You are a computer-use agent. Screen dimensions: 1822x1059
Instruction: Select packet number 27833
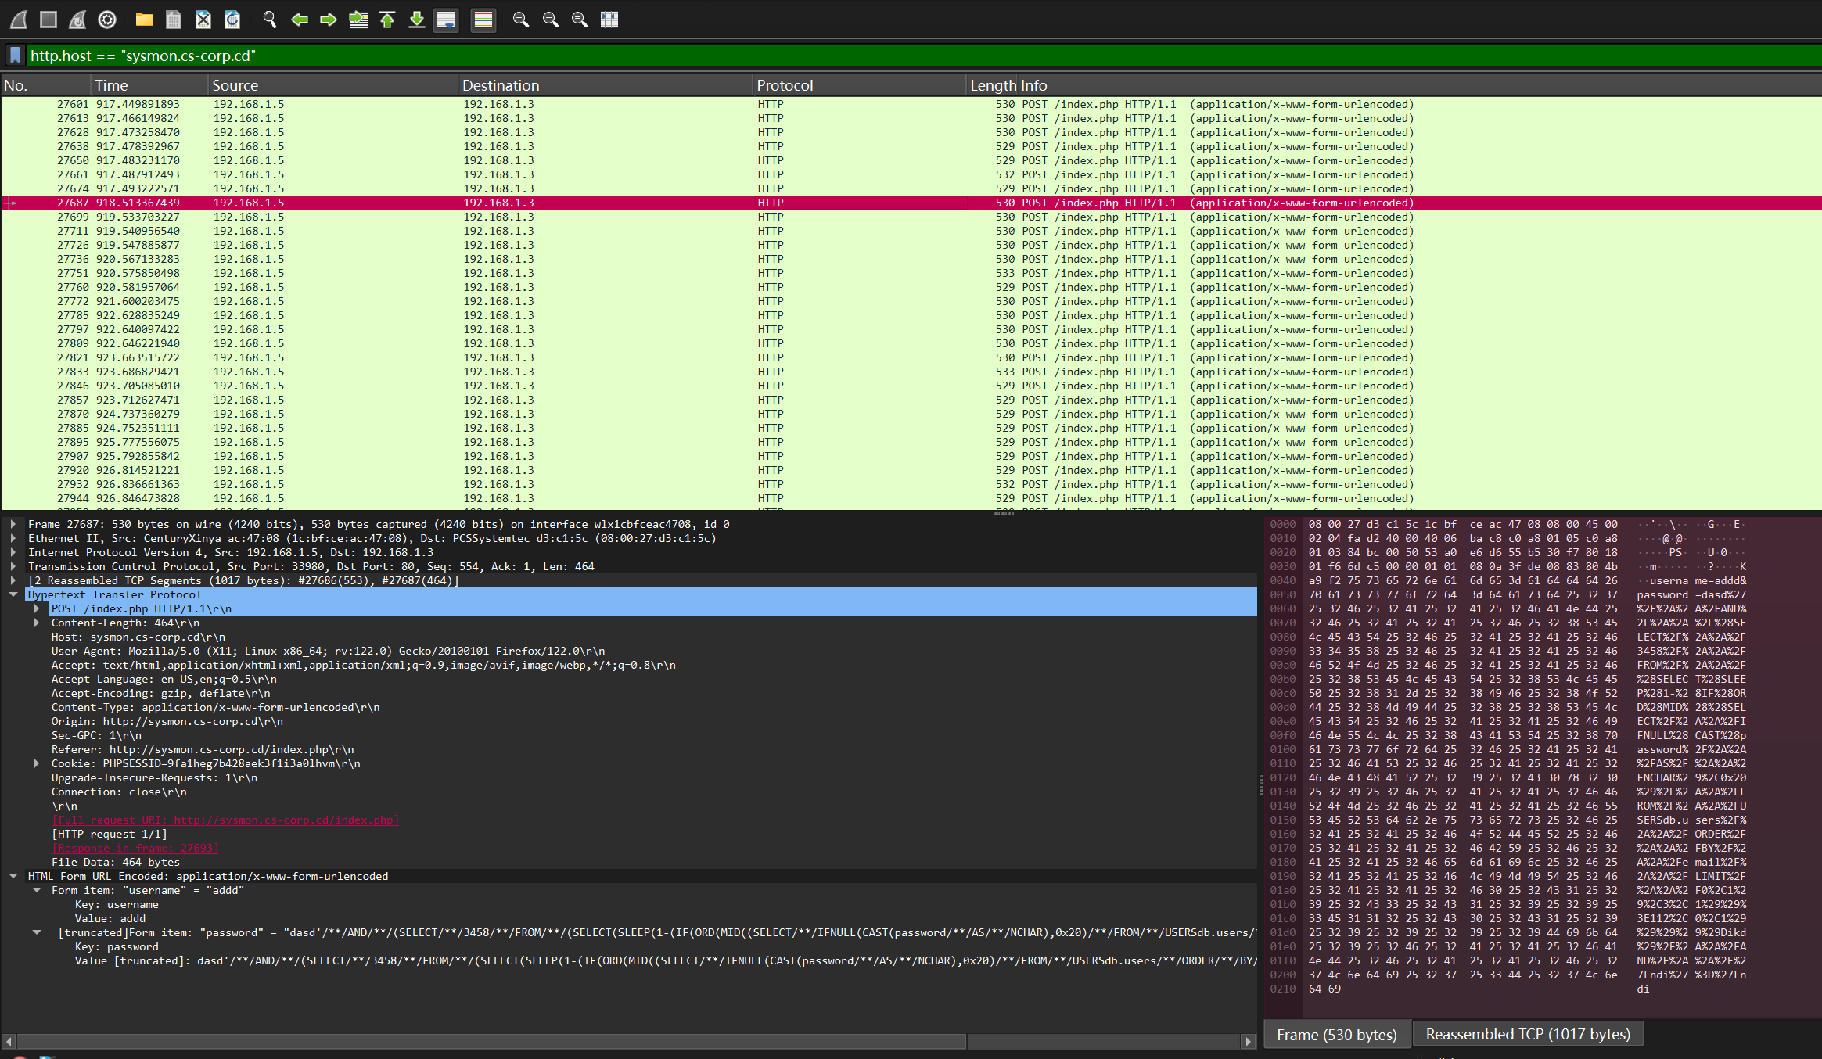(911, 372)
